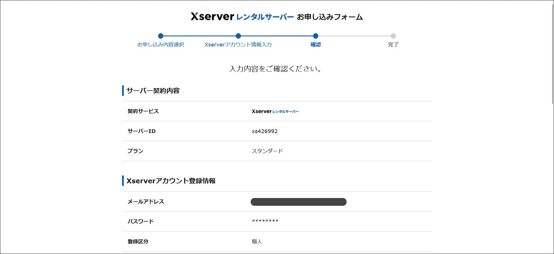Open the お申し込み内容選択 step label

pos(161,44)
